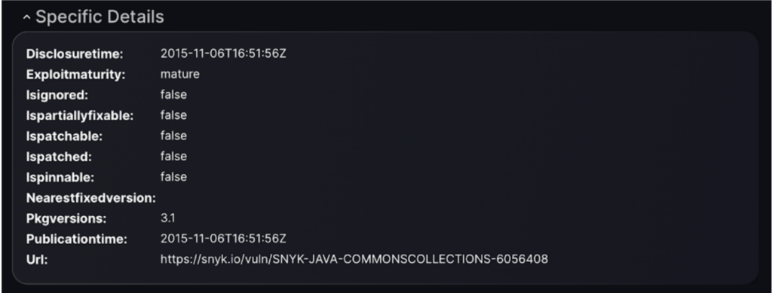
Task: Select the Isignored false value
Action: point(173,94)
